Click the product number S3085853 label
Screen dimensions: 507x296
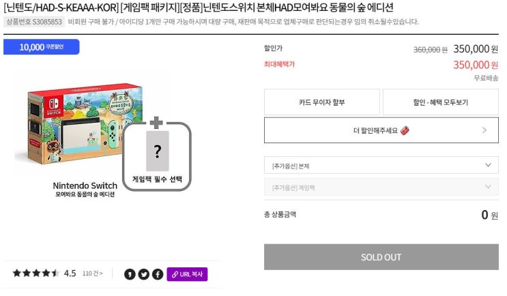[34, 22]
